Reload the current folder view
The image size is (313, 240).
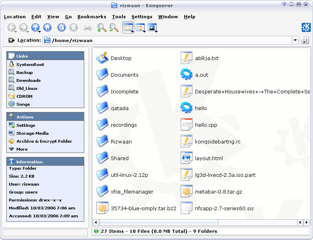tap(62, 27)
